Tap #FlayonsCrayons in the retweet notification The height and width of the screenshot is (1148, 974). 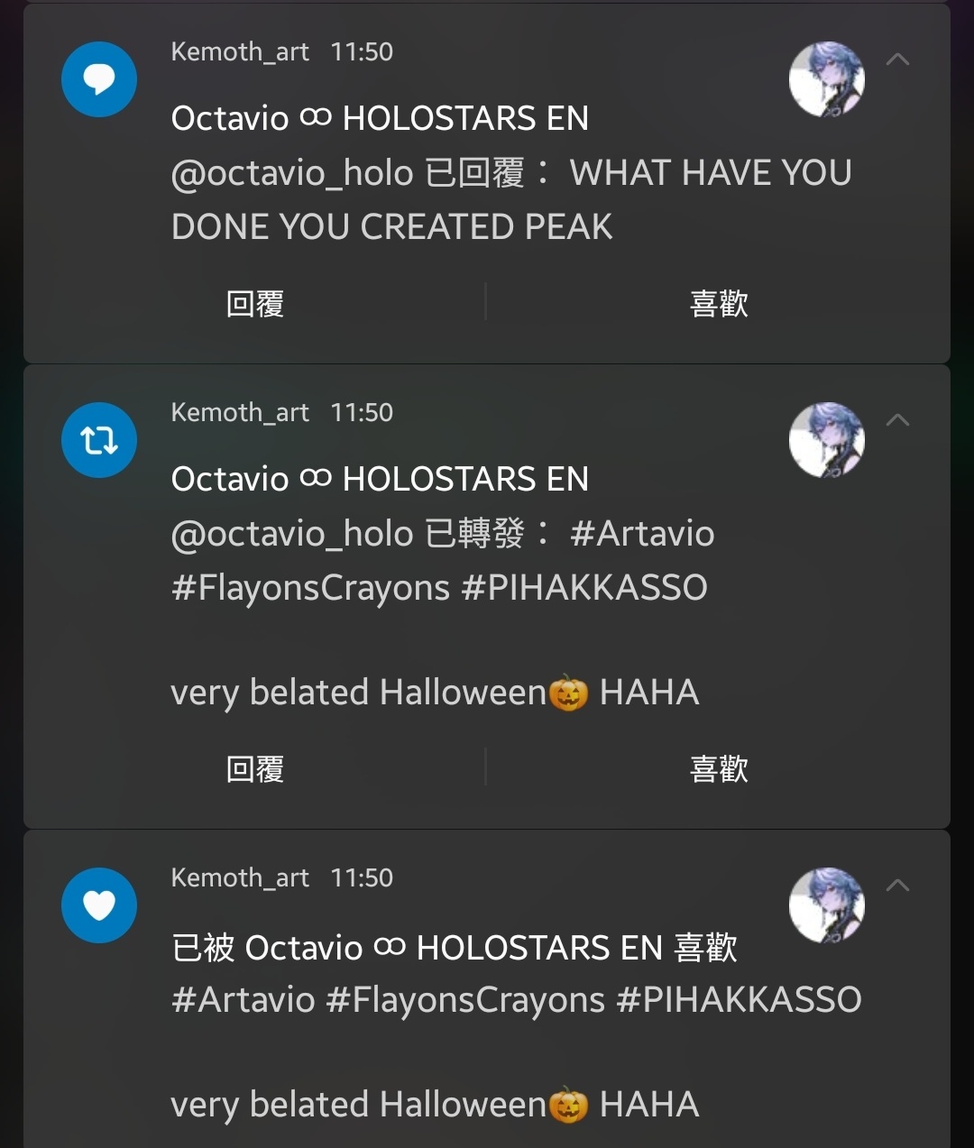point(310,588)
